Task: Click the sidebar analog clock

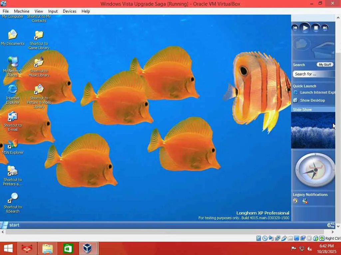Action: (x=315, y=170)
